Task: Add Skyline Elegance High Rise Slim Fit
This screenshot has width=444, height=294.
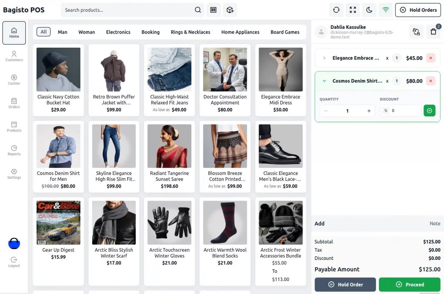Action: [x=114, y=157]
